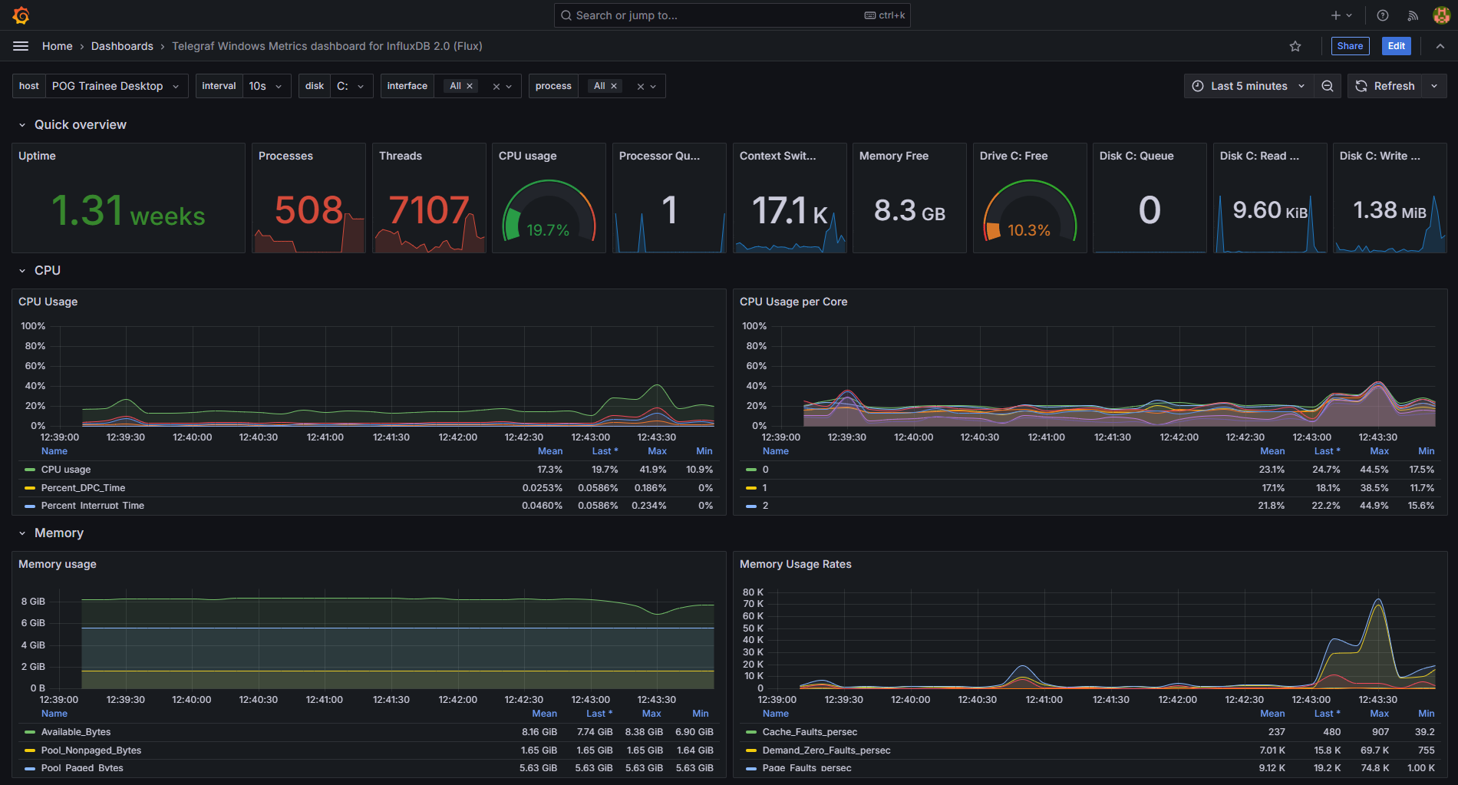Toggle the Cache_Faults_persec legend series
This screenshot has width=1458, height=785.
[x=810, y=732]
